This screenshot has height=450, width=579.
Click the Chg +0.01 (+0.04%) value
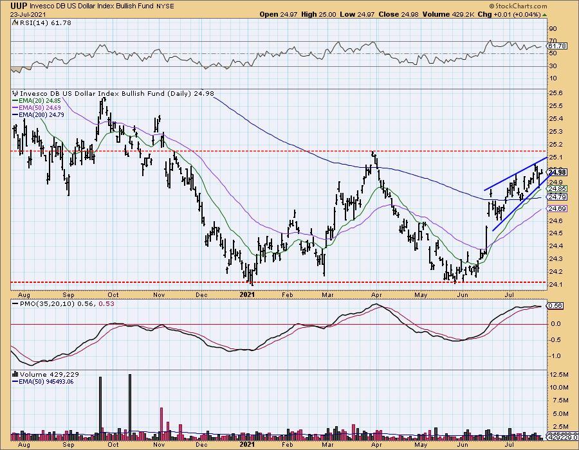[510, 14]
